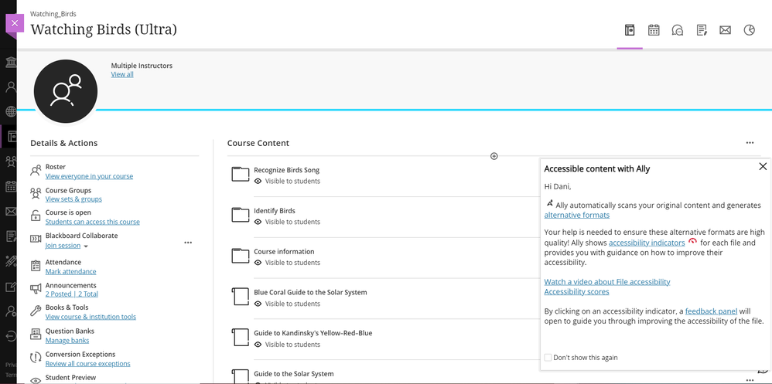Open the Messages envelope icon in header

pos(726,30)
